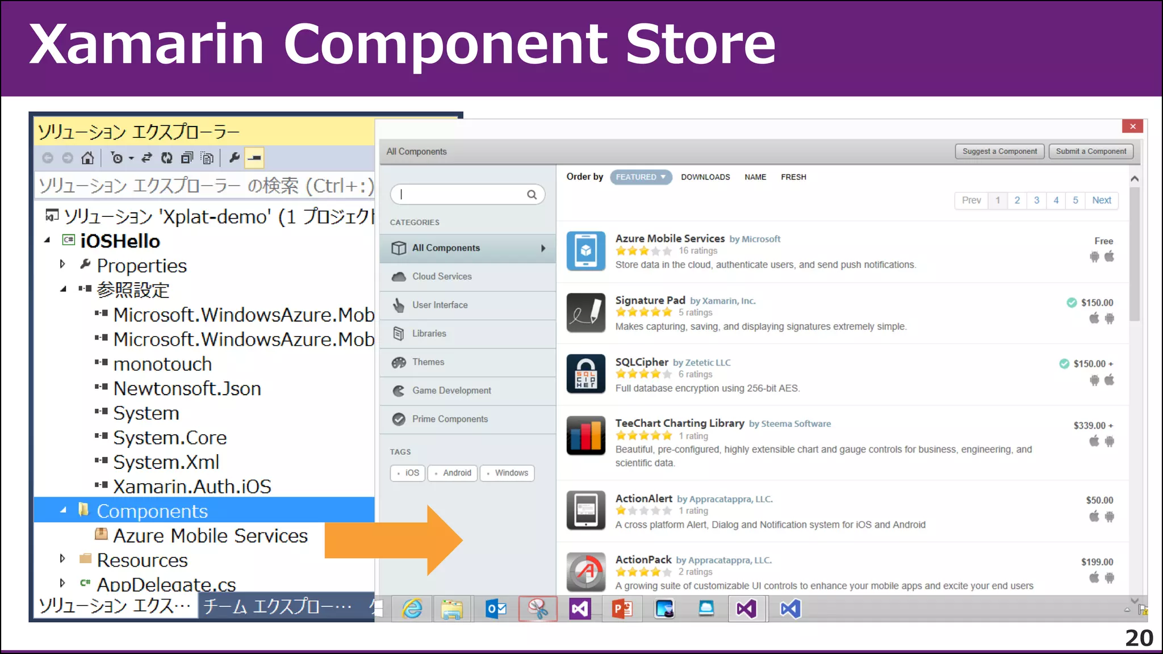This screenshot has height=654, width=1163.
Task: Click the Azure Mobile Services component icon
Action: coord(585,251)
